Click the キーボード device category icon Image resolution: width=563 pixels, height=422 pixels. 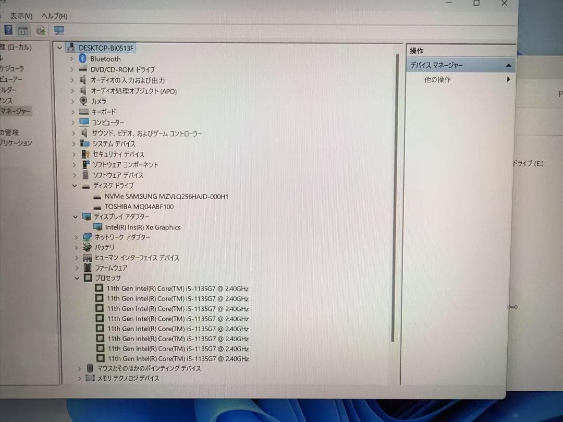coord(84,112)
